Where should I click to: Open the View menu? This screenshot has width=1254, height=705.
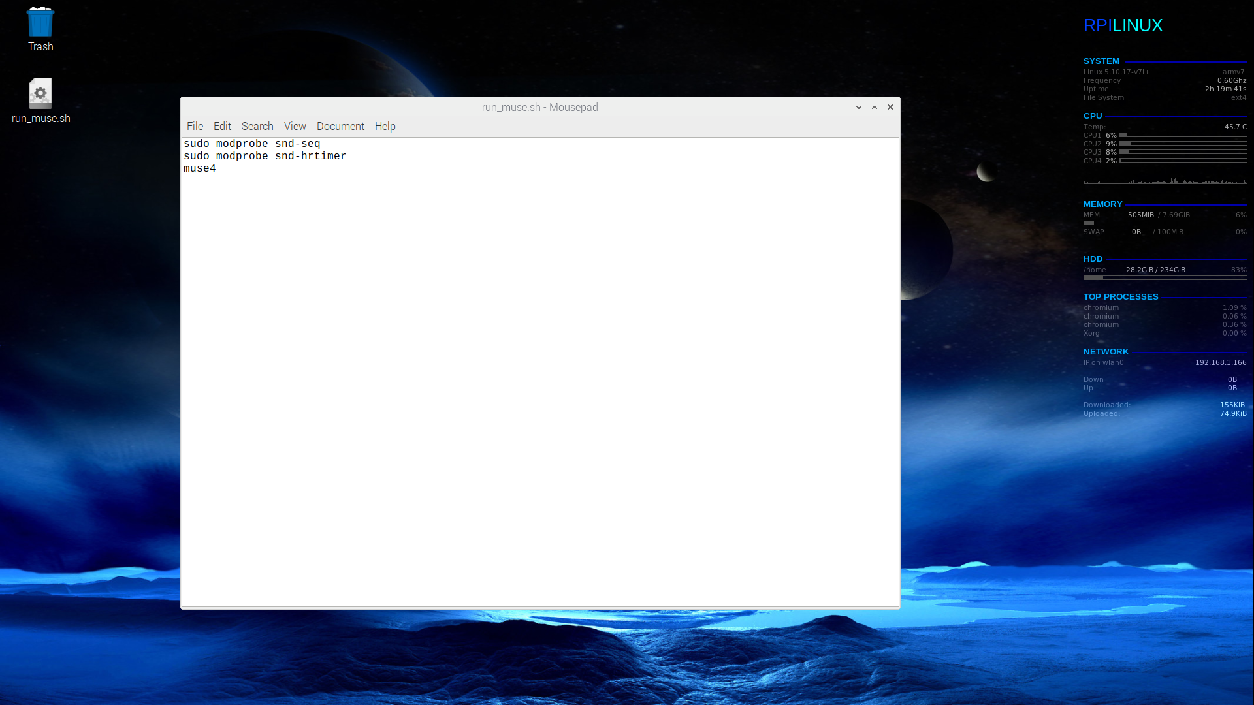(295, 126)
